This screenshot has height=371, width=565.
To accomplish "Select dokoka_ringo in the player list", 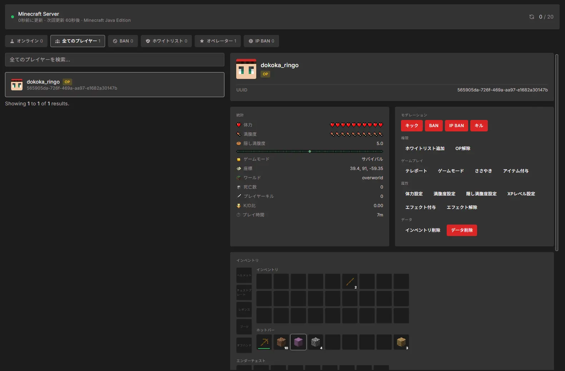I will (115, 85).
